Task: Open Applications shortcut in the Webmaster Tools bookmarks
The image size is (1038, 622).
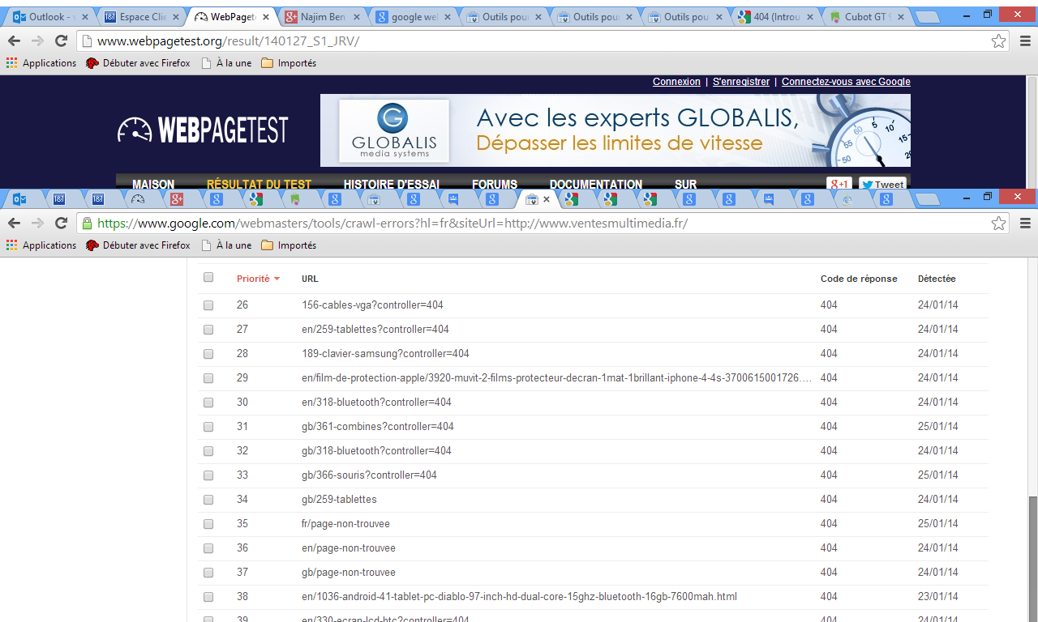Action: coord(41,245)
